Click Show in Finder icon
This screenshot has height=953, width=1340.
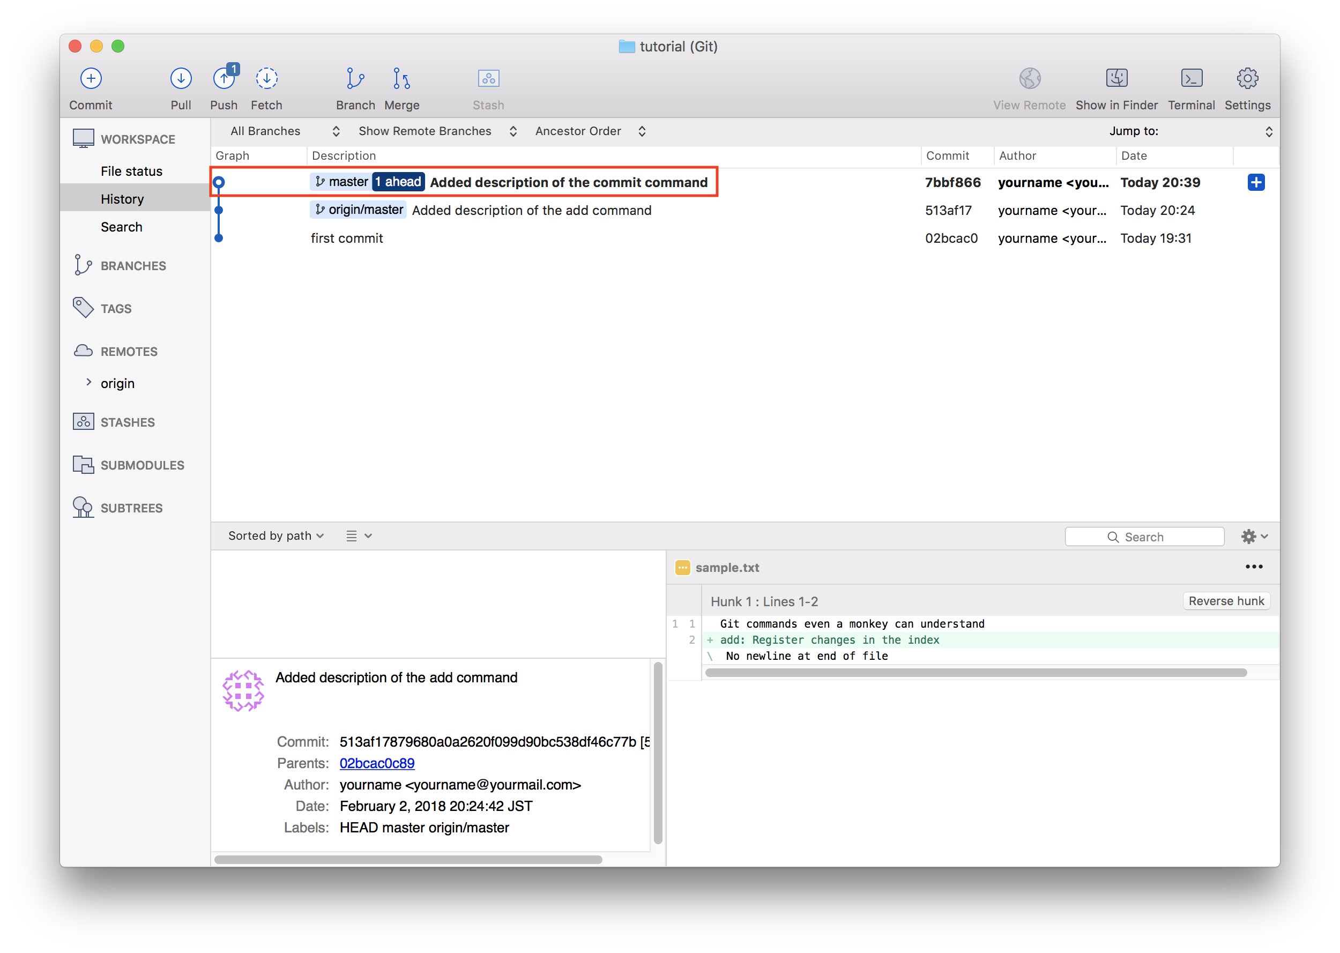pos(1116,79)
